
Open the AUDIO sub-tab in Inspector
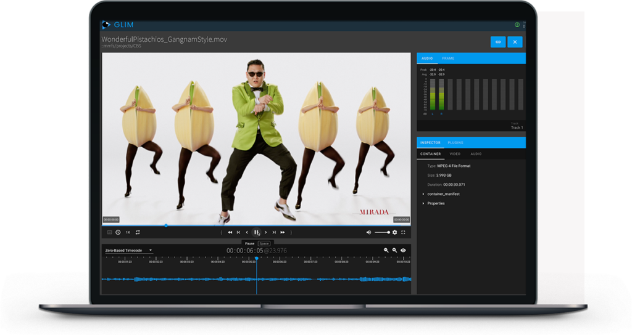tap(476, 154)
